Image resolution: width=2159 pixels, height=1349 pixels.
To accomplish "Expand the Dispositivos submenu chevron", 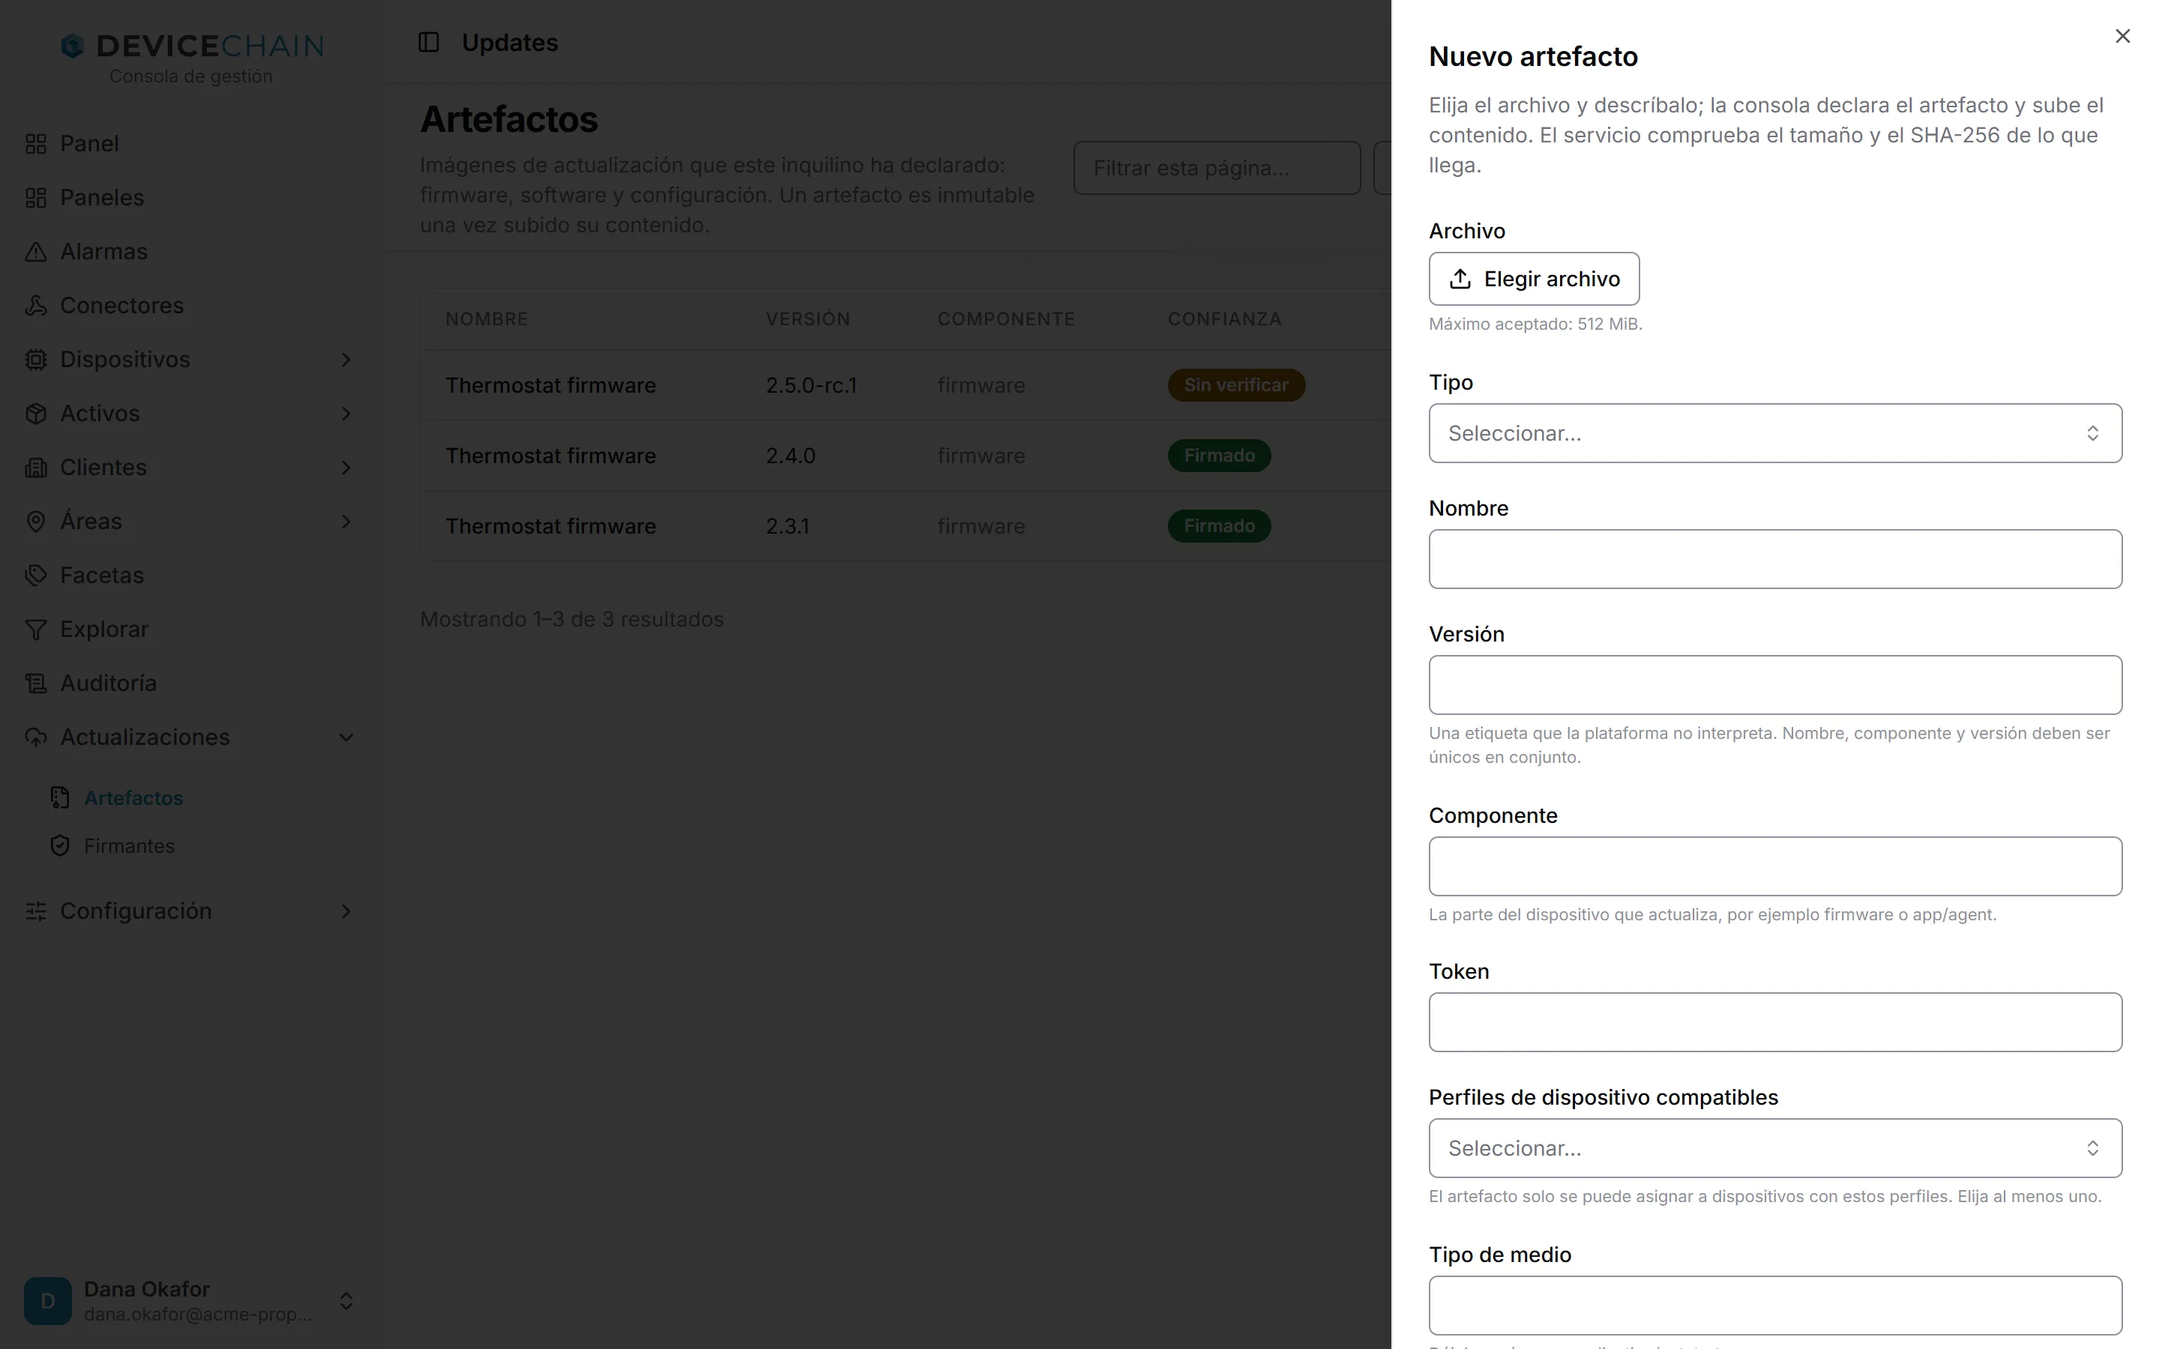I will point(346,360).
